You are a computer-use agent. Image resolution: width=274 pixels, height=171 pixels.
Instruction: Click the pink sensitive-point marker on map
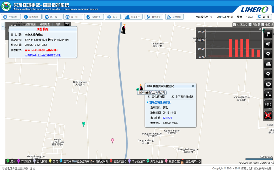pos(113,141)
